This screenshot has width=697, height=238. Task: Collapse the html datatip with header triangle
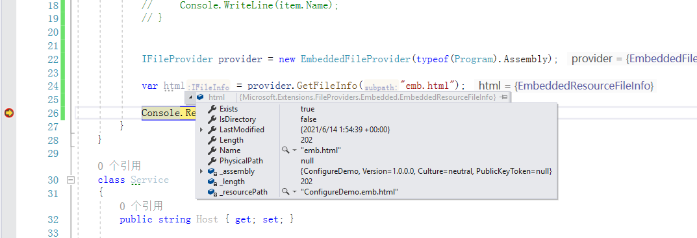click(191, 97)
